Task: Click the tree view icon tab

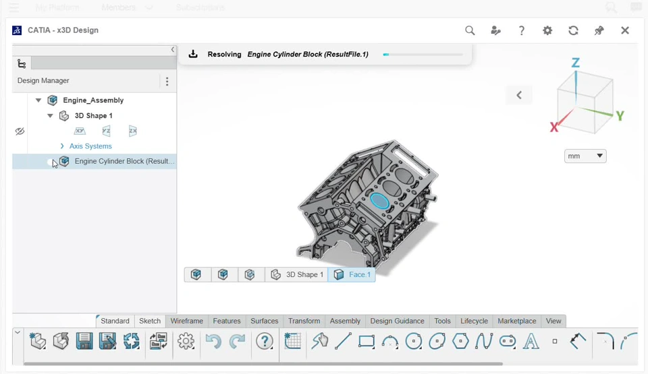Action: pyautogui.click(x=22, y=63)
